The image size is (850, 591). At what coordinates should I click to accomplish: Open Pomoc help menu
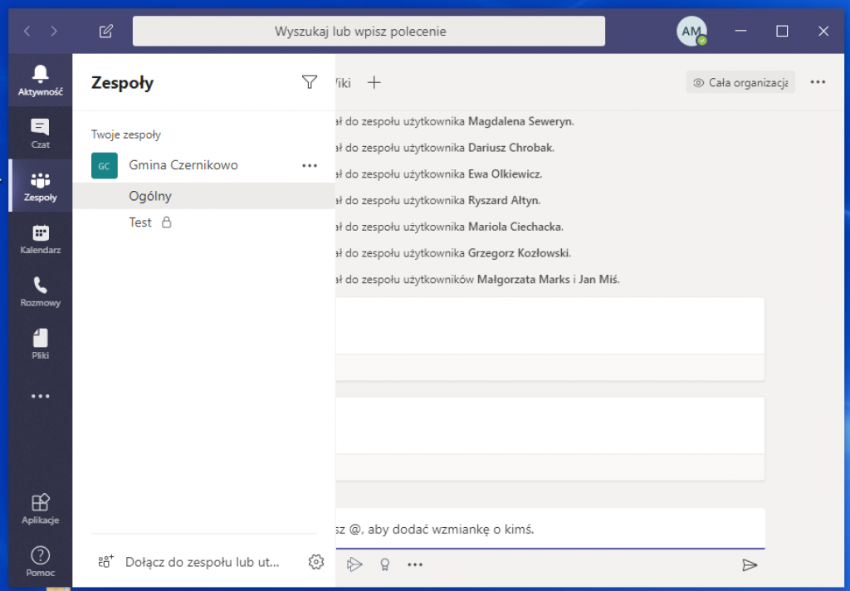coord(40,561)
